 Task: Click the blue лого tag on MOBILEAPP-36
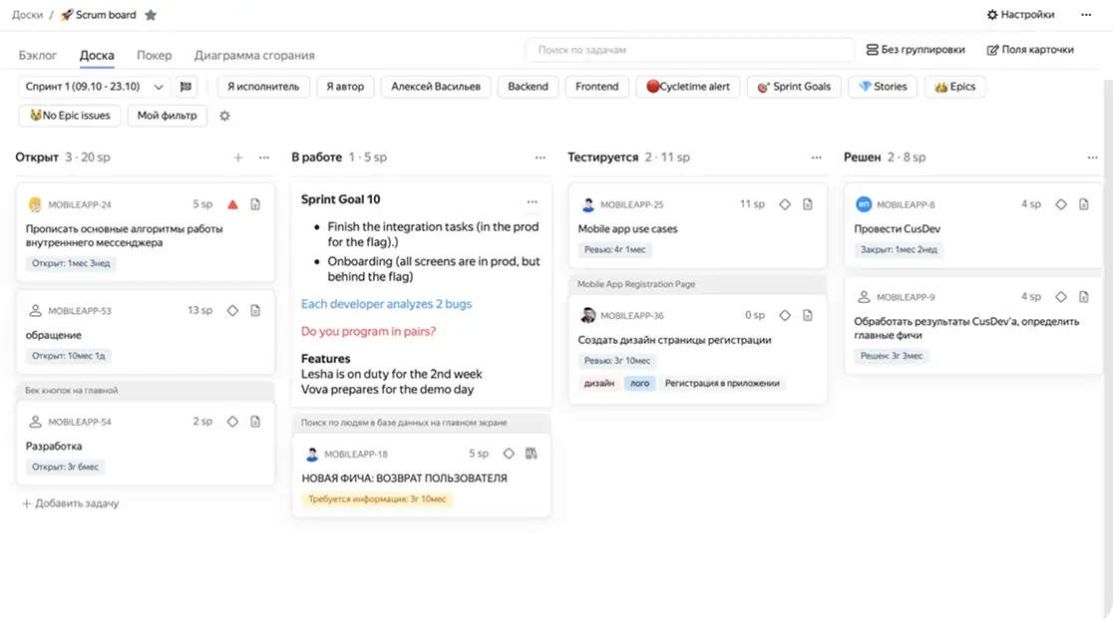[639, 383]
